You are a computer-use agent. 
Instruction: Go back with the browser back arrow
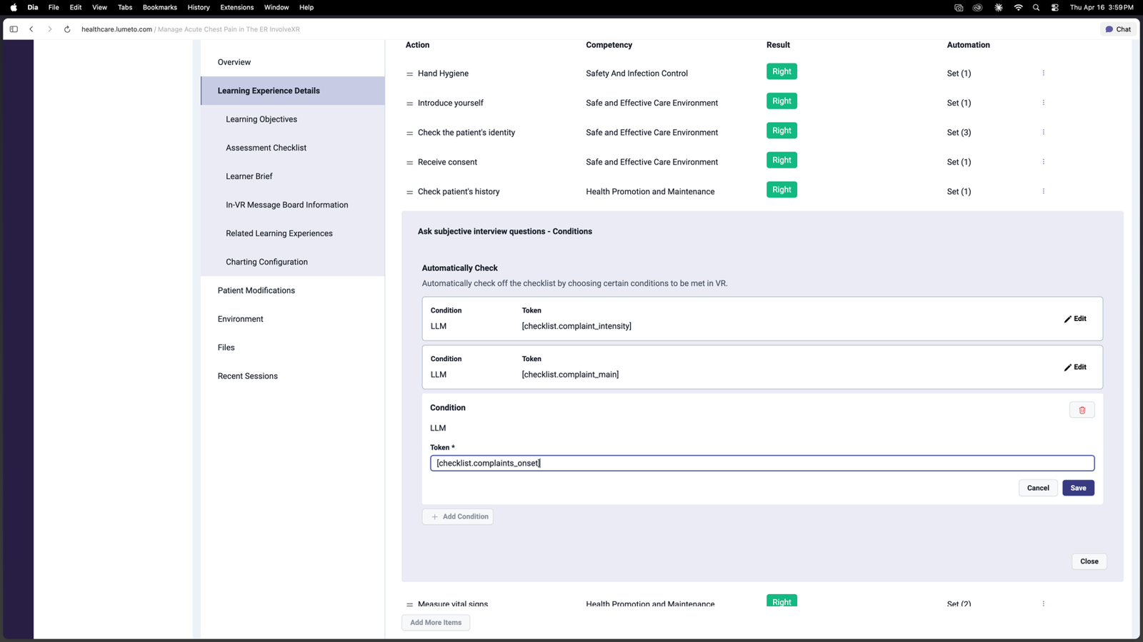31,29
